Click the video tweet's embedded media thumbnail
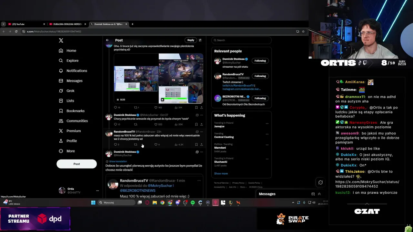 [158, 78]
